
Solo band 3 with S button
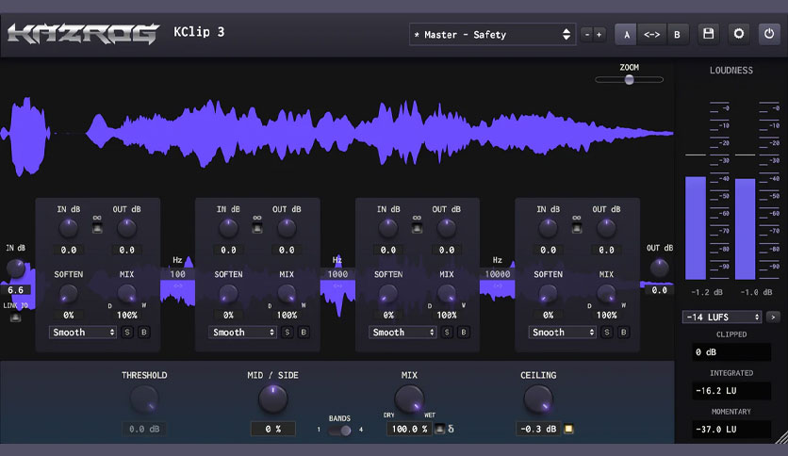[447, 333]
